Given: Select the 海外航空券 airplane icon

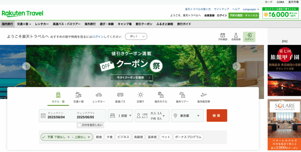Looking at the screenshot, I should [x=203, y=95].
